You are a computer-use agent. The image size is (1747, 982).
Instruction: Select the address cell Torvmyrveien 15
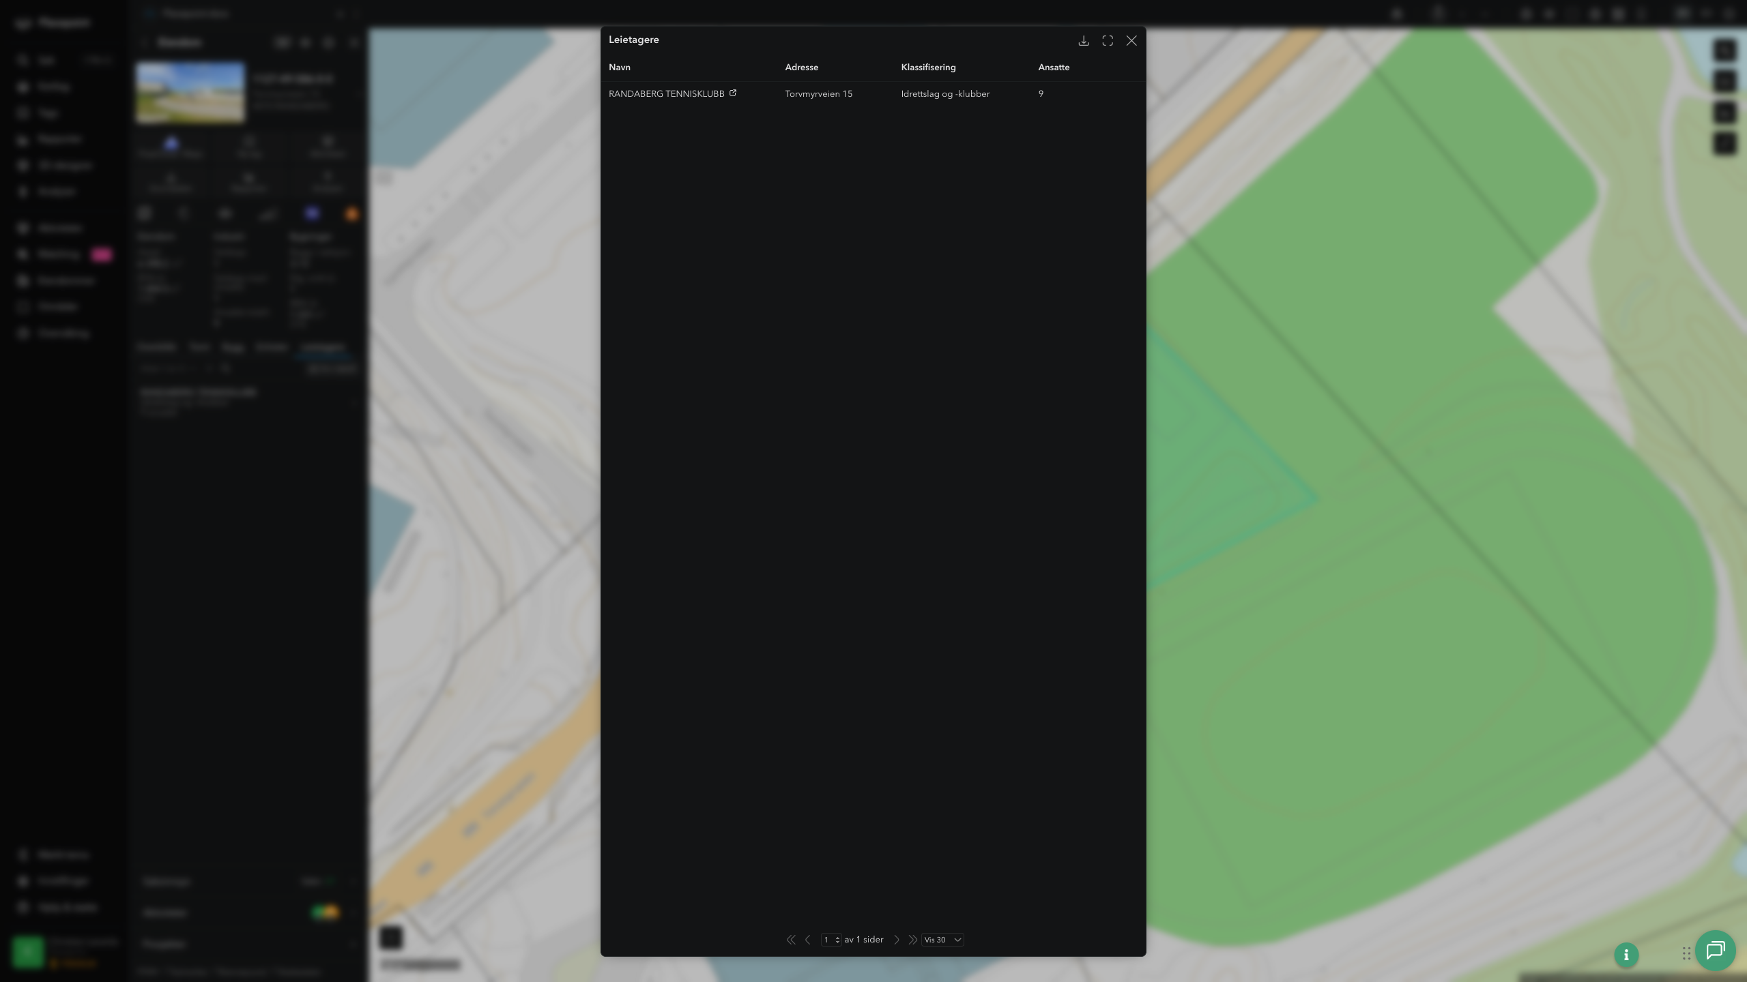tap(818, 94)
